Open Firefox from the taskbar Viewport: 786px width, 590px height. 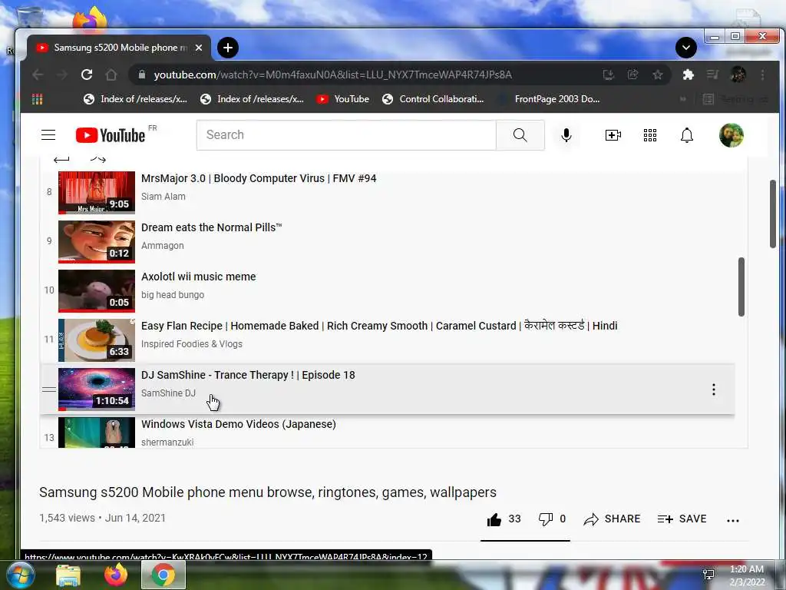pos(116,575)
